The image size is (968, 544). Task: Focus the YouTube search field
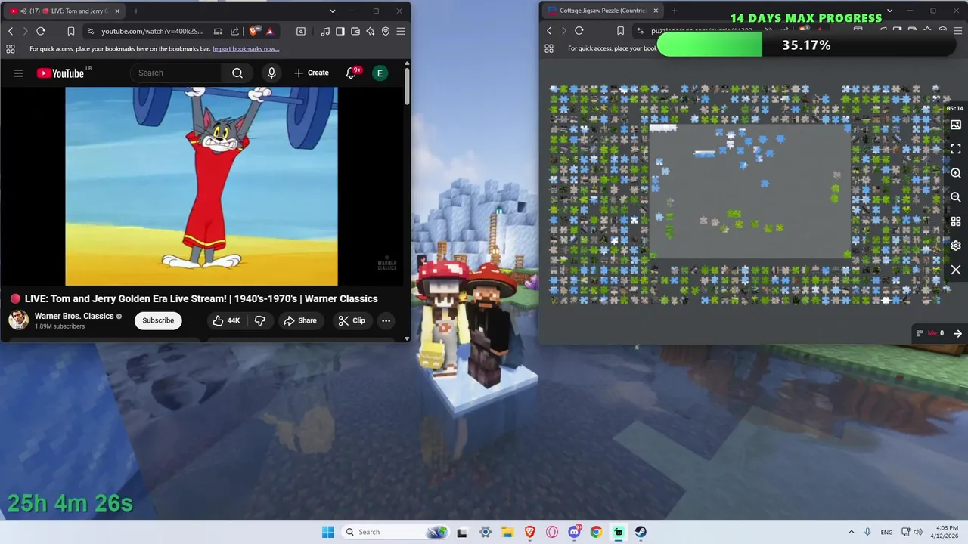[x=175, y=73]
